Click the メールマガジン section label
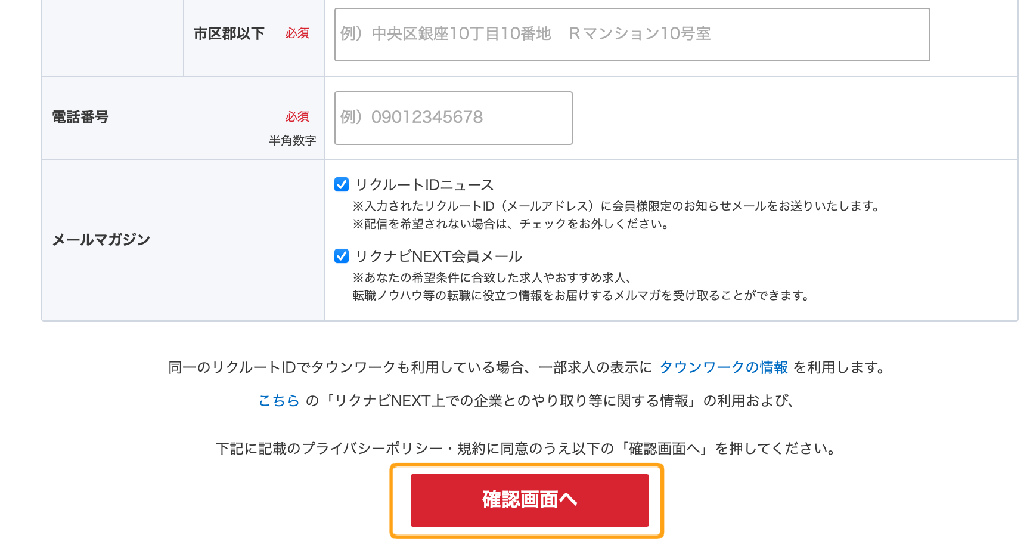Image resolution: width=1030 pixels, height=544 pixels. pyautogui.click(x=101, y=240)
